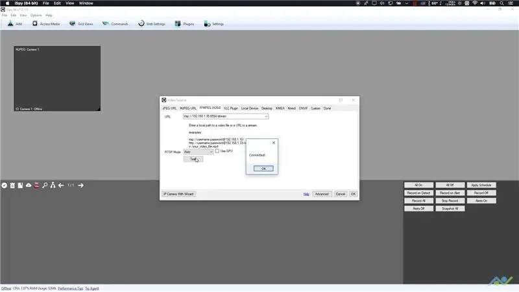Click the Apply Schedule button
The width and height of the screenshot is (519, 292).
pos(481,185)
